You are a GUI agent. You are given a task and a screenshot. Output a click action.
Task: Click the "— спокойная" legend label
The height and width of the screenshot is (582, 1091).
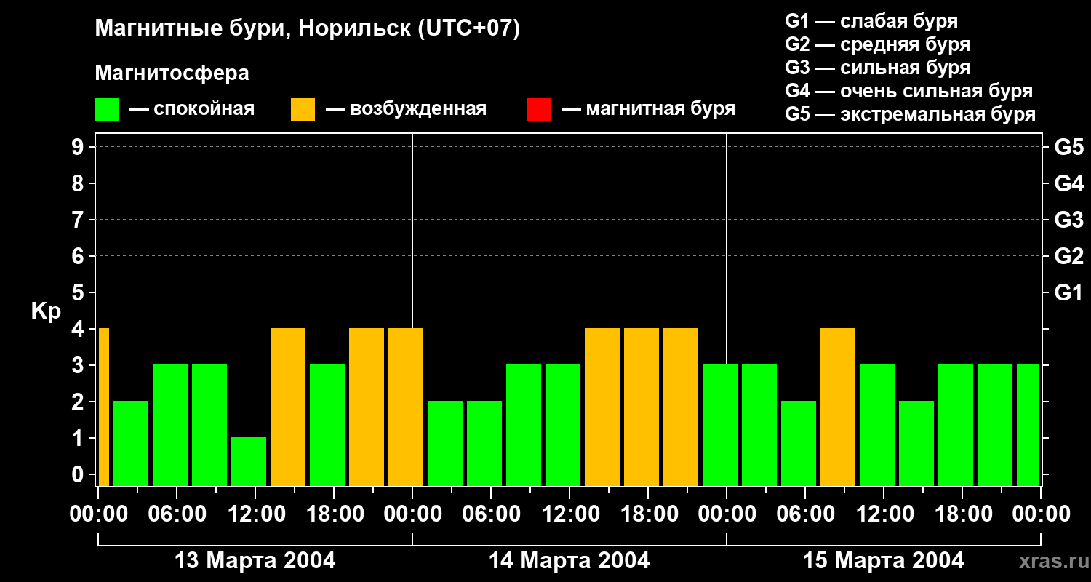192,109
